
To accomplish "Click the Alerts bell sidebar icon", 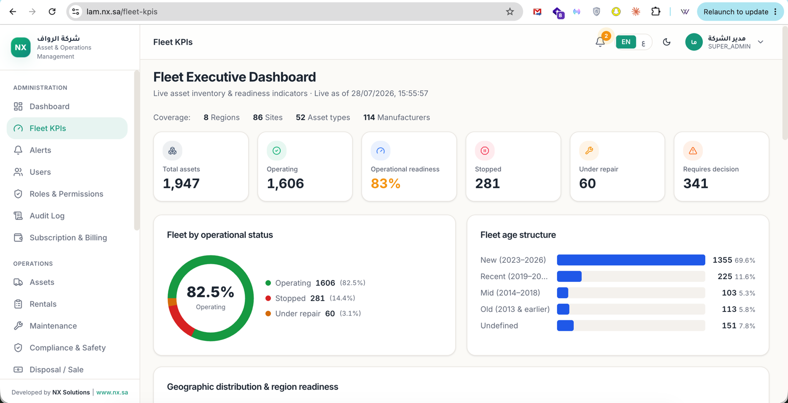I will click(x=18, y=150).
